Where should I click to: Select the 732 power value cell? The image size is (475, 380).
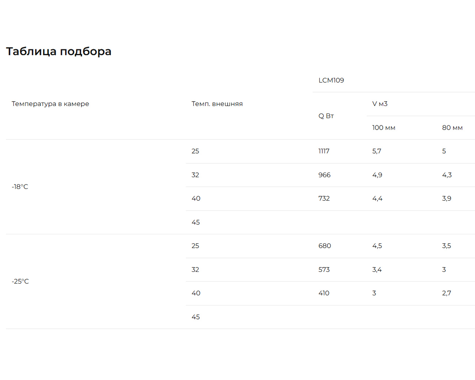(x=324, y=198)
